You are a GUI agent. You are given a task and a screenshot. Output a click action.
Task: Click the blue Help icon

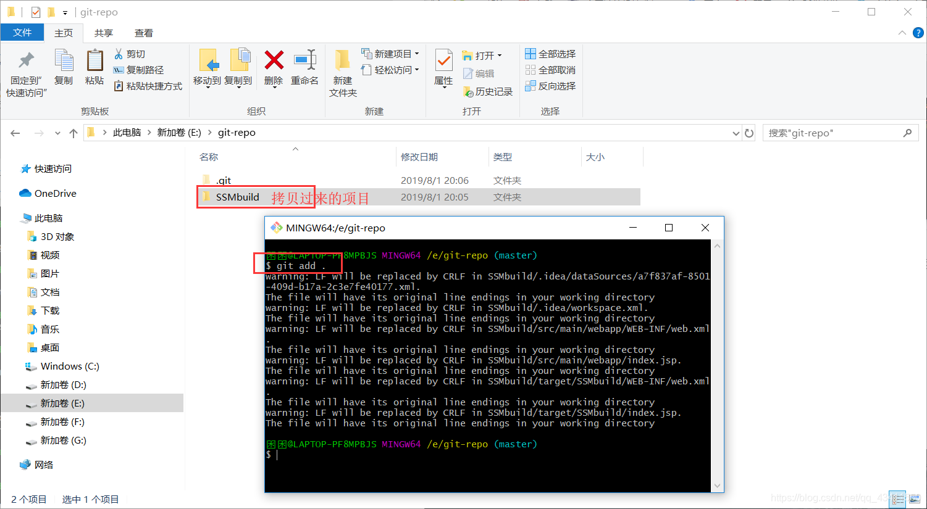[x=918, y=33]
